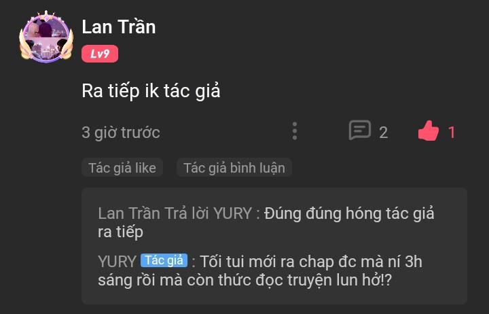This screenshot has width=489, height=314.
Task: Select the Lan Trần username heading
Action: pyautogui.click(x=118, y=27)
